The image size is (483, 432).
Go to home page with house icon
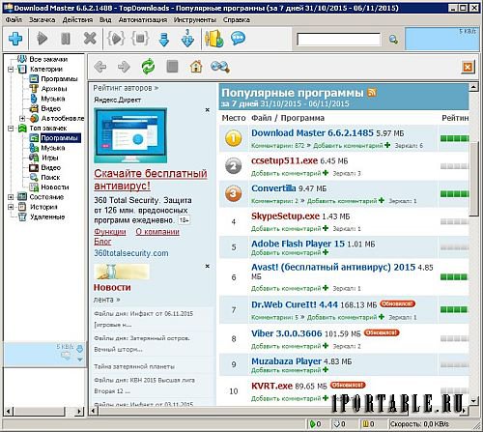(196, 67)
